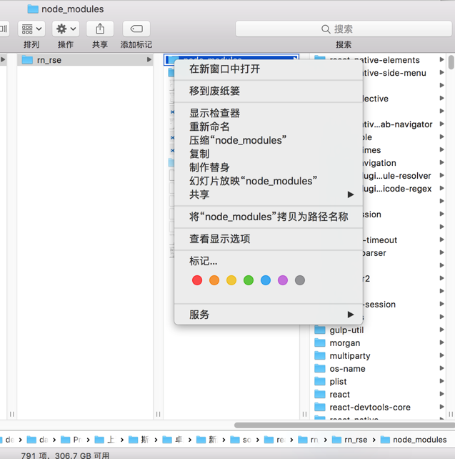
Task: Click the share toolbar icon
Action: [100, 29]
